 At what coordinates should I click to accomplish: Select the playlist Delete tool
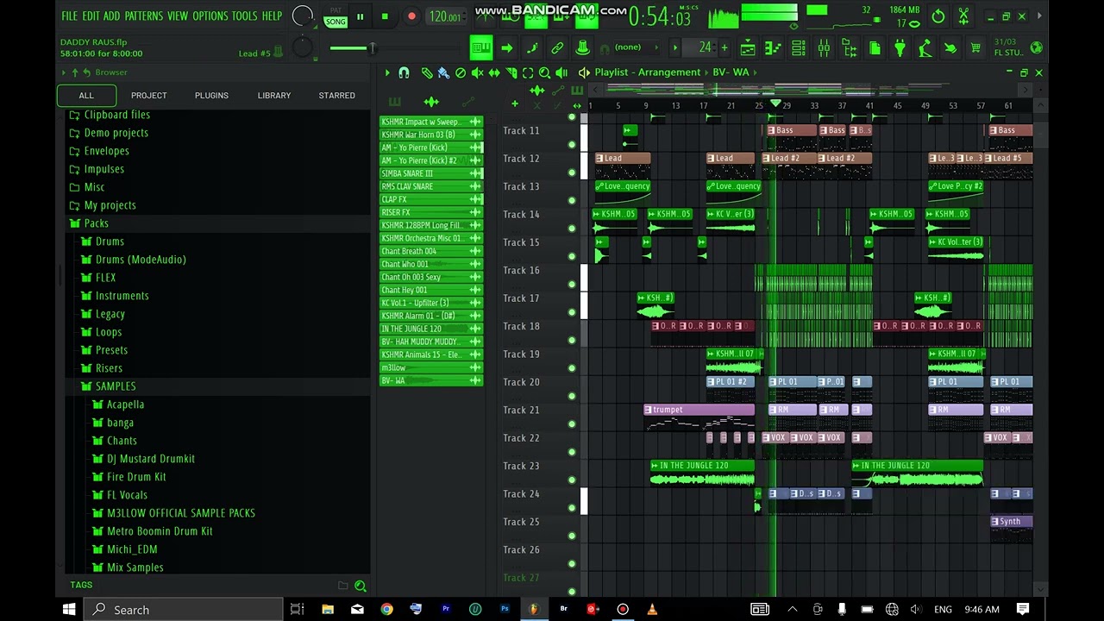pos(461,73)
